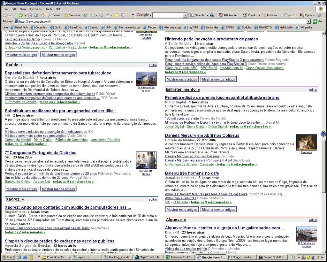
Task: Click the Edit with Word icon
Action: [x=107, y=15]
